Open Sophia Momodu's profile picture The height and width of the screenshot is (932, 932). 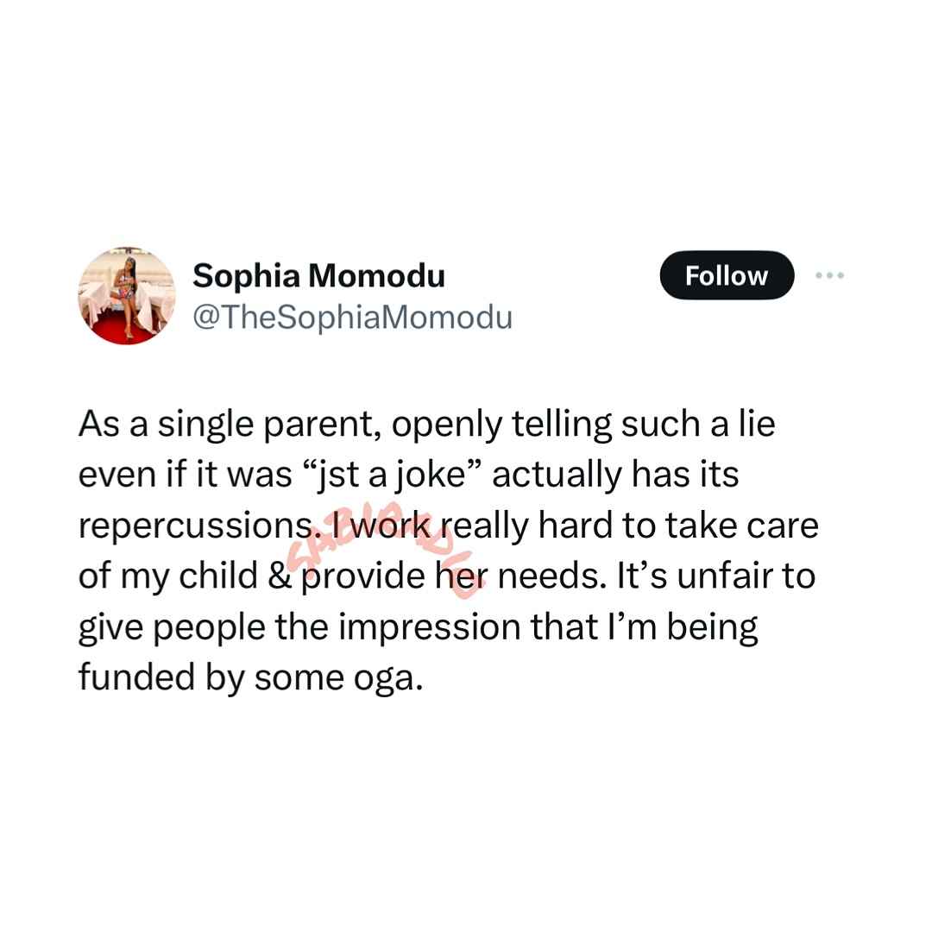tap(127, 295)
